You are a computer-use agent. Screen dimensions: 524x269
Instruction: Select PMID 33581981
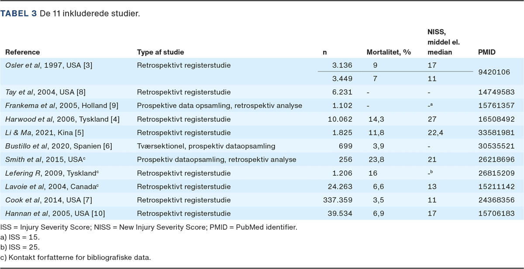click(496, 133)
